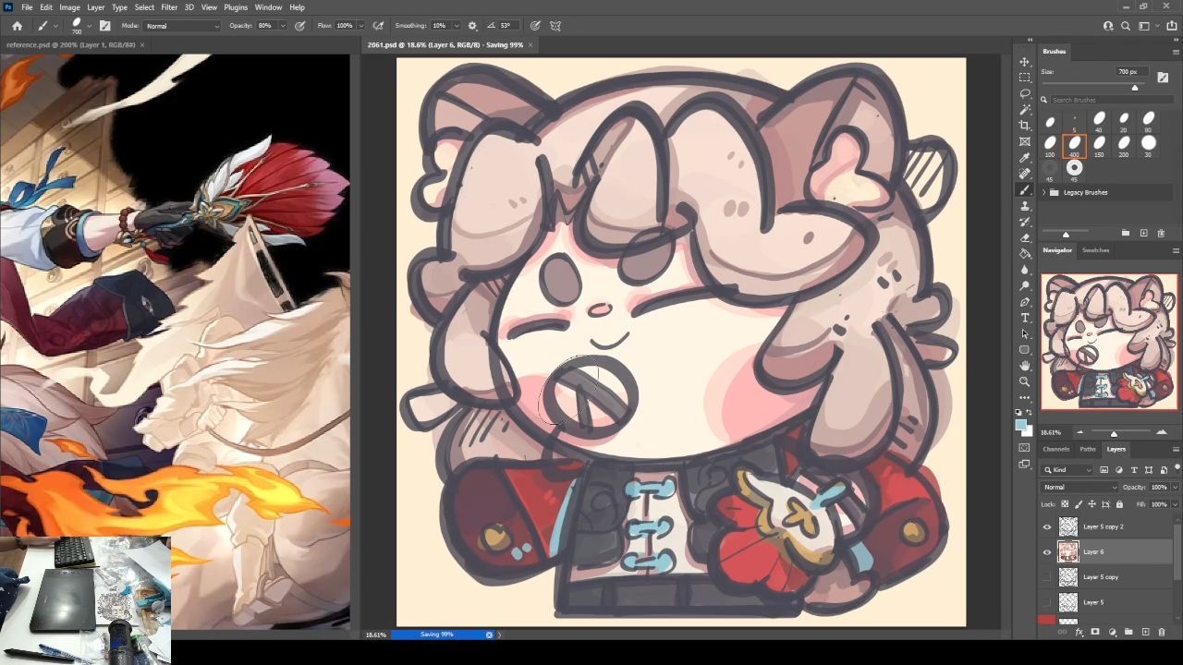This screenshot has width=1183, height=665.
Task: Select the Lasso tool
Action: click(x=1025, y=93)
